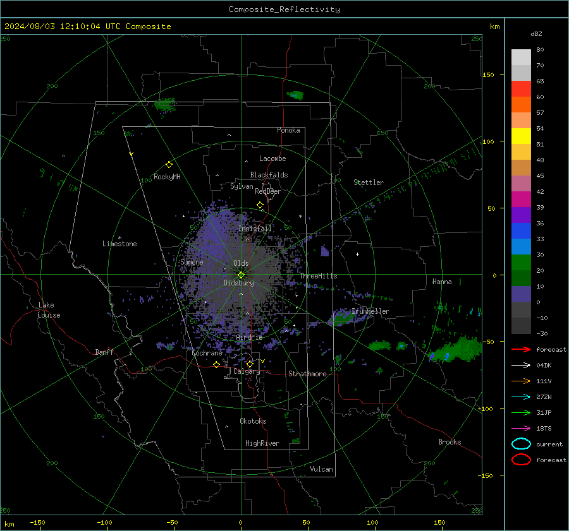The height and width of the screenshot is (531, 569).
Task: Click the Airdrie label
Action: point(249,337)
